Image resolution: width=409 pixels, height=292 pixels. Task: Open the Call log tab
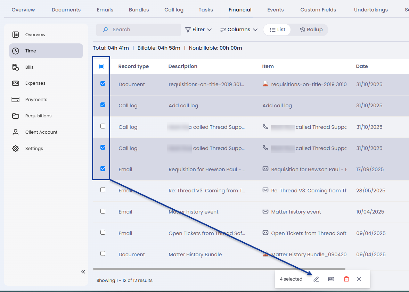174,10
